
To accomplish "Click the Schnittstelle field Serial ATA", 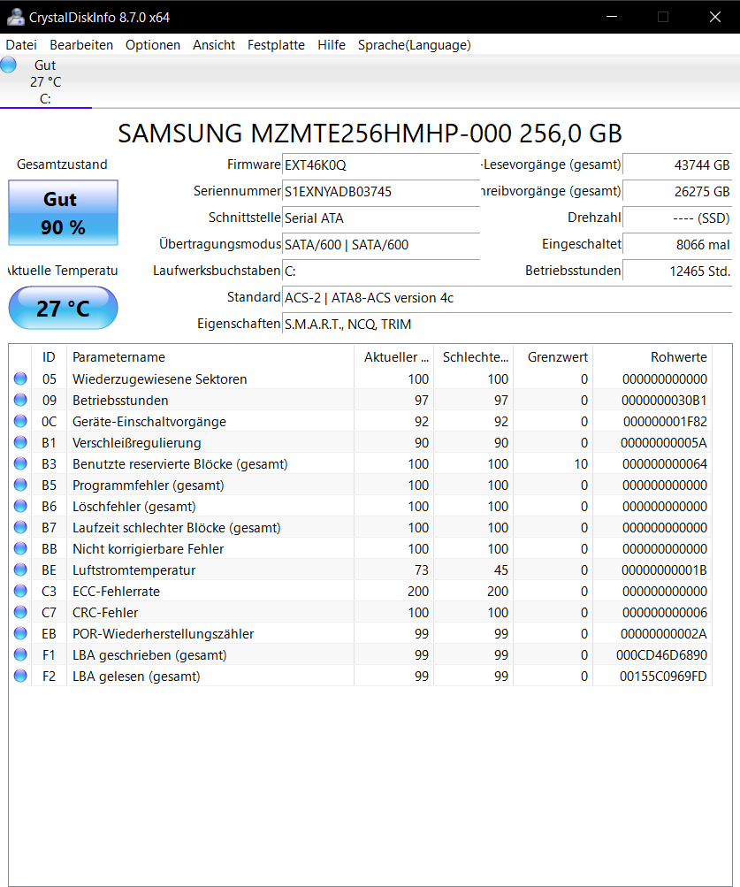I will pyautogui.click(x=381, y=218).
